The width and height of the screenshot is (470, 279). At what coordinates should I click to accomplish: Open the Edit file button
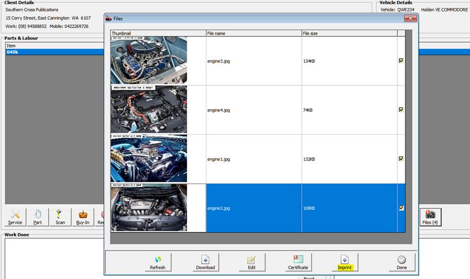[x=251, y=262]
